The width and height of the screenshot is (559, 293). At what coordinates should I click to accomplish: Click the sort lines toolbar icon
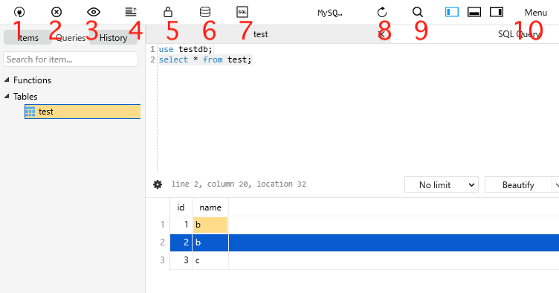(131, 12)
